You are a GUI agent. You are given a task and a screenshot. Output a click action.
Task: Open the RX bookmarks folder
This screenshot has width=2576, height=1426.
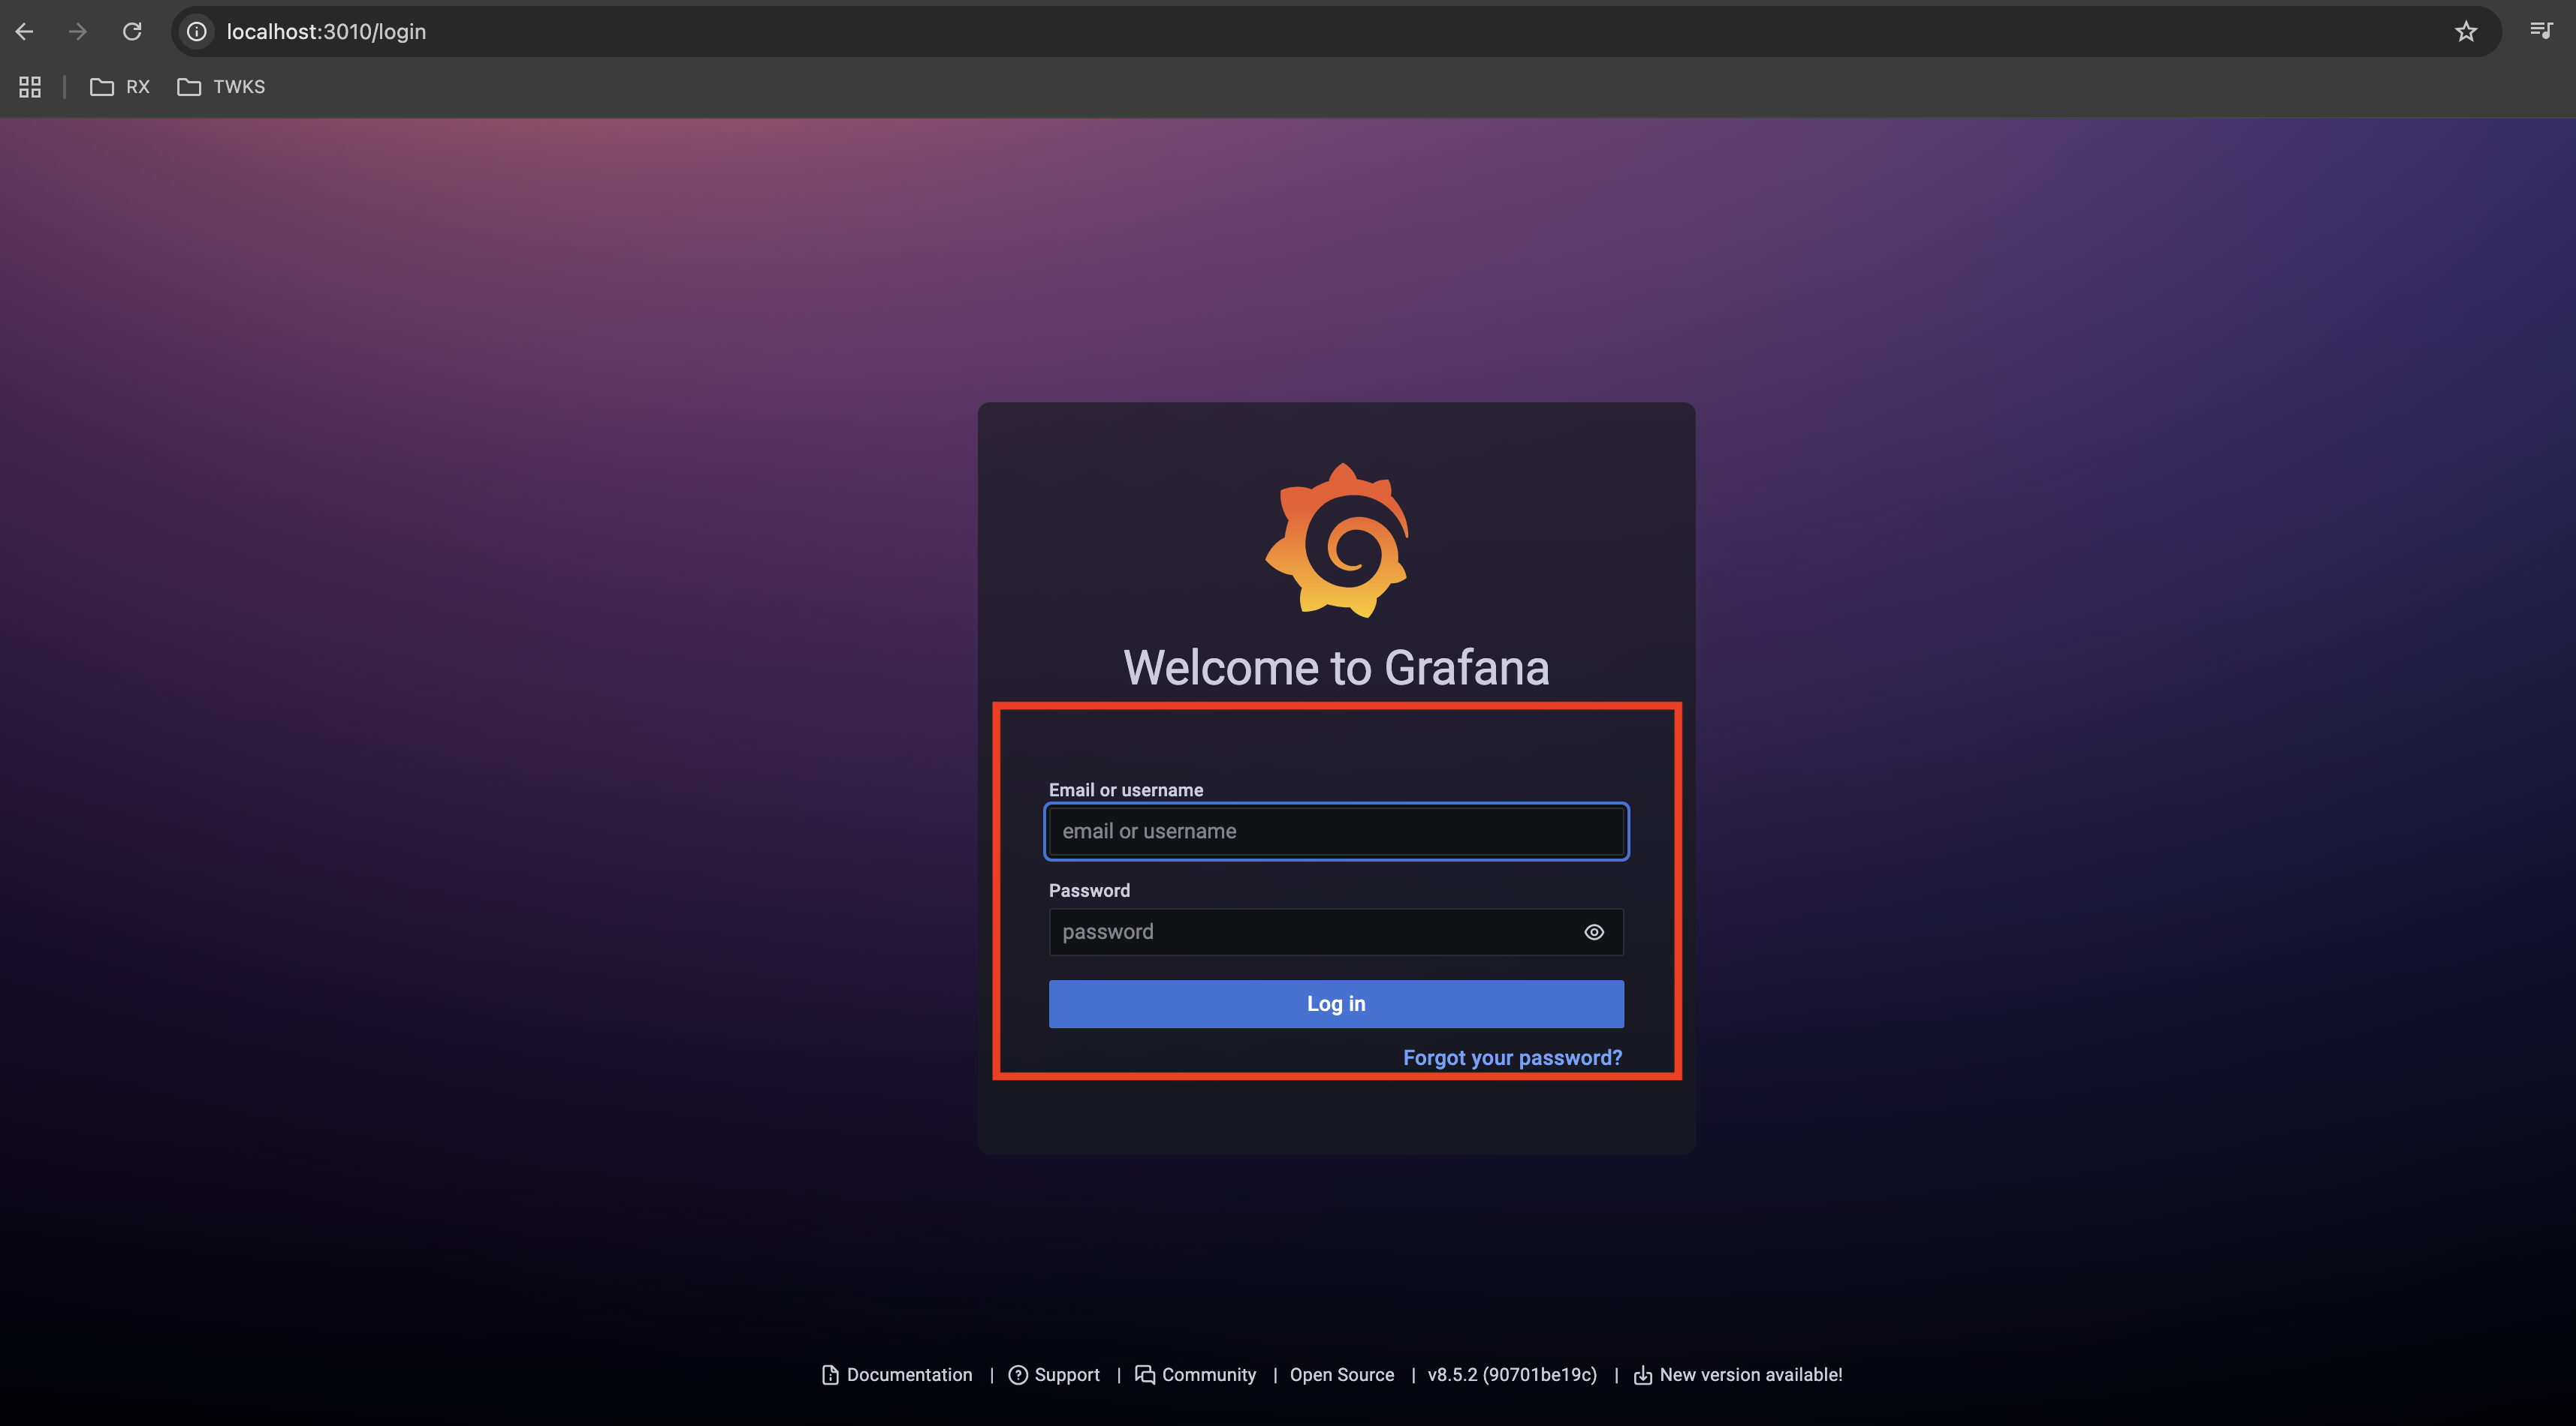pos(120,87)
